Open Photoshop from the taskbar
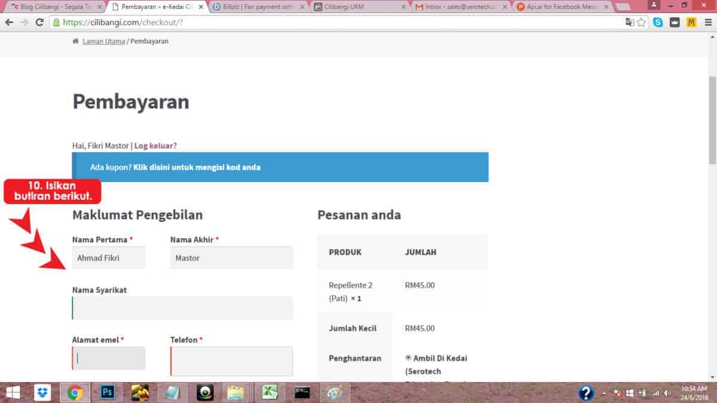The height and width of the screenshot is (403, 717). point(108,392)
